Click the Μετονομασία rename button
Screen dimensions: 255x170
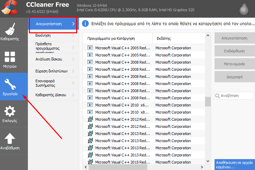pos(235,64)
